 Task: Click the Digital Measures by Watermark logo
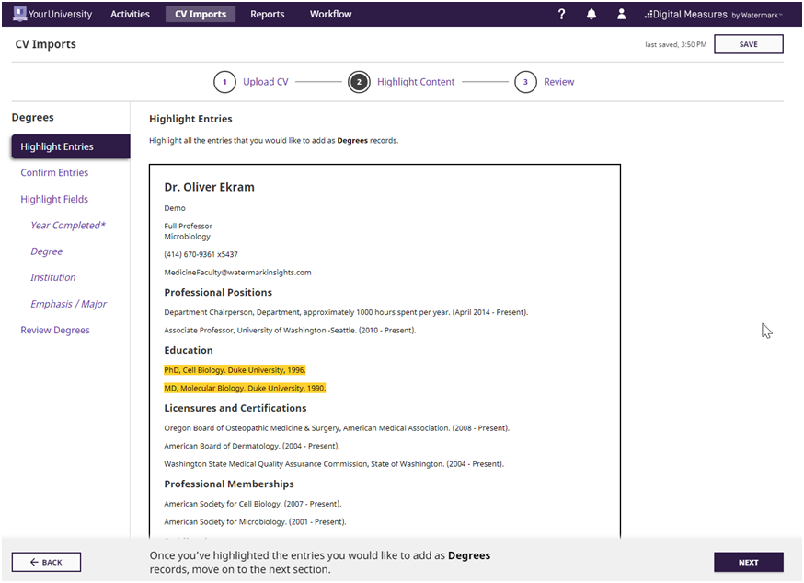(x=713, y=15)
